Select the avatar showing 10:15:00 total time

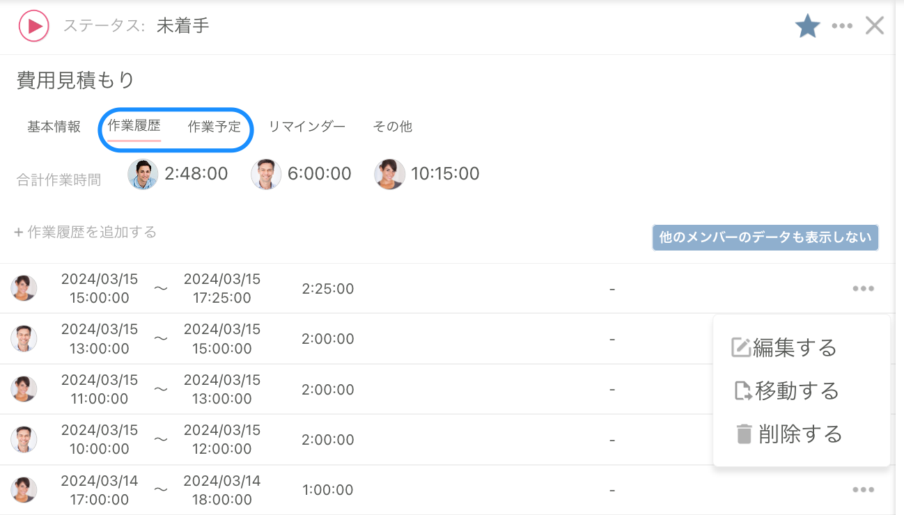[389, 173]
